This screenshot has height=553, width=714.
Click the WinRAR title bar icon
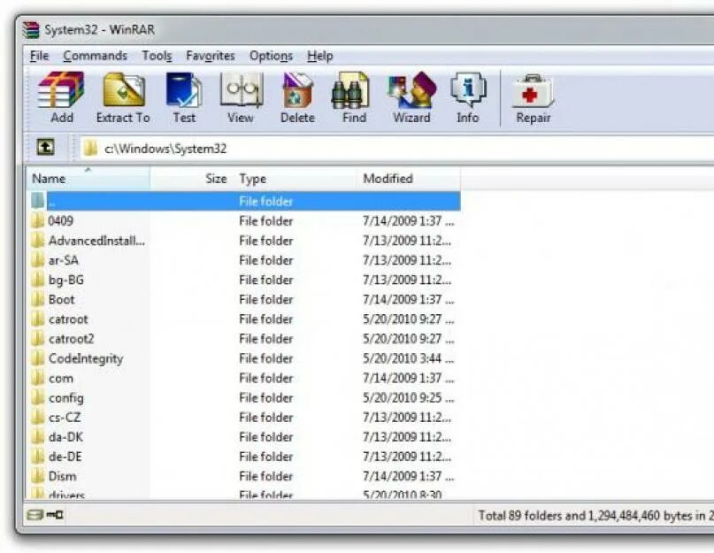[x=31, y=30]
